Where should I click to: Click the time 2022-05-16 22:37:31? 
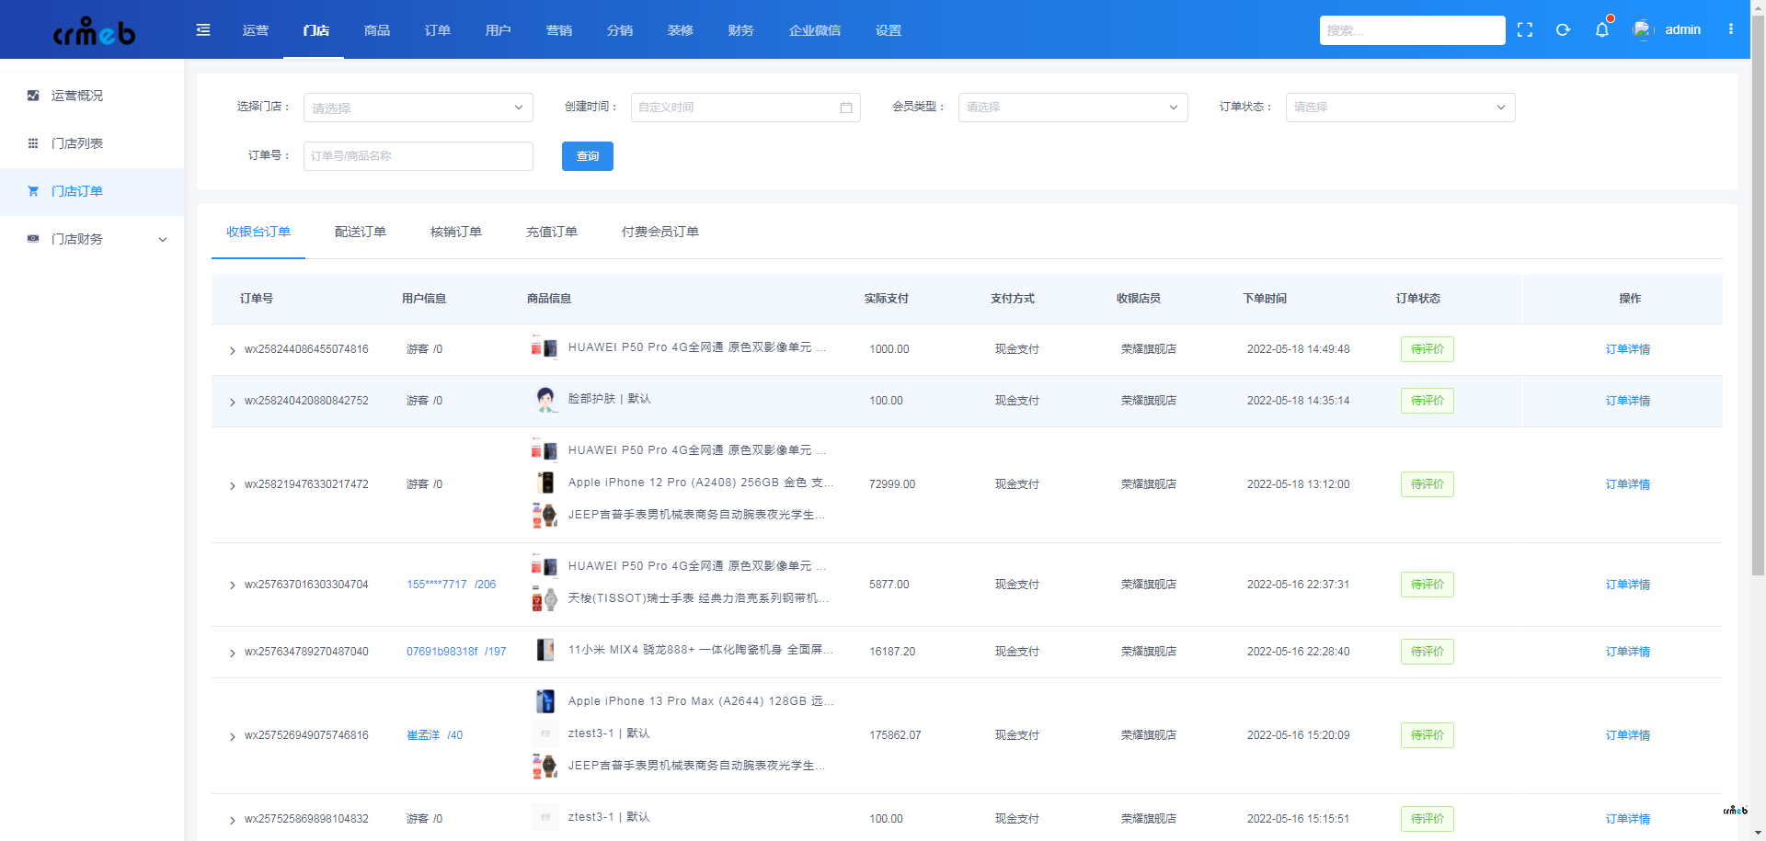(1299, 585)
